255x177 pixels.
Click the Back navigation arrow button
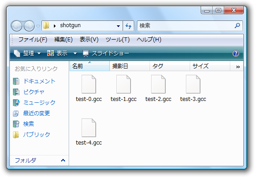pyautogui.click(x=16, y=26)
